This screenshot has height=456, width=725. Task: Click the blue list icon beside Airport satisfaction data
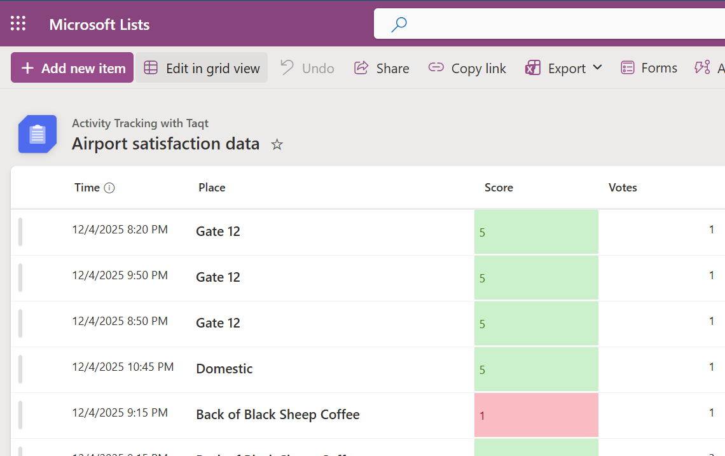(x=37, y=134)
